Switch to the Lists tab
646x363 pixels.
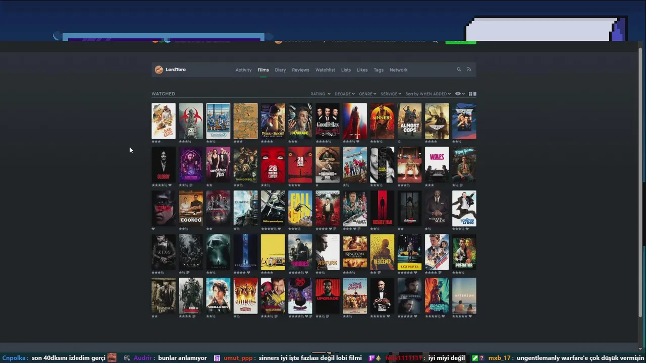point(346,70)
